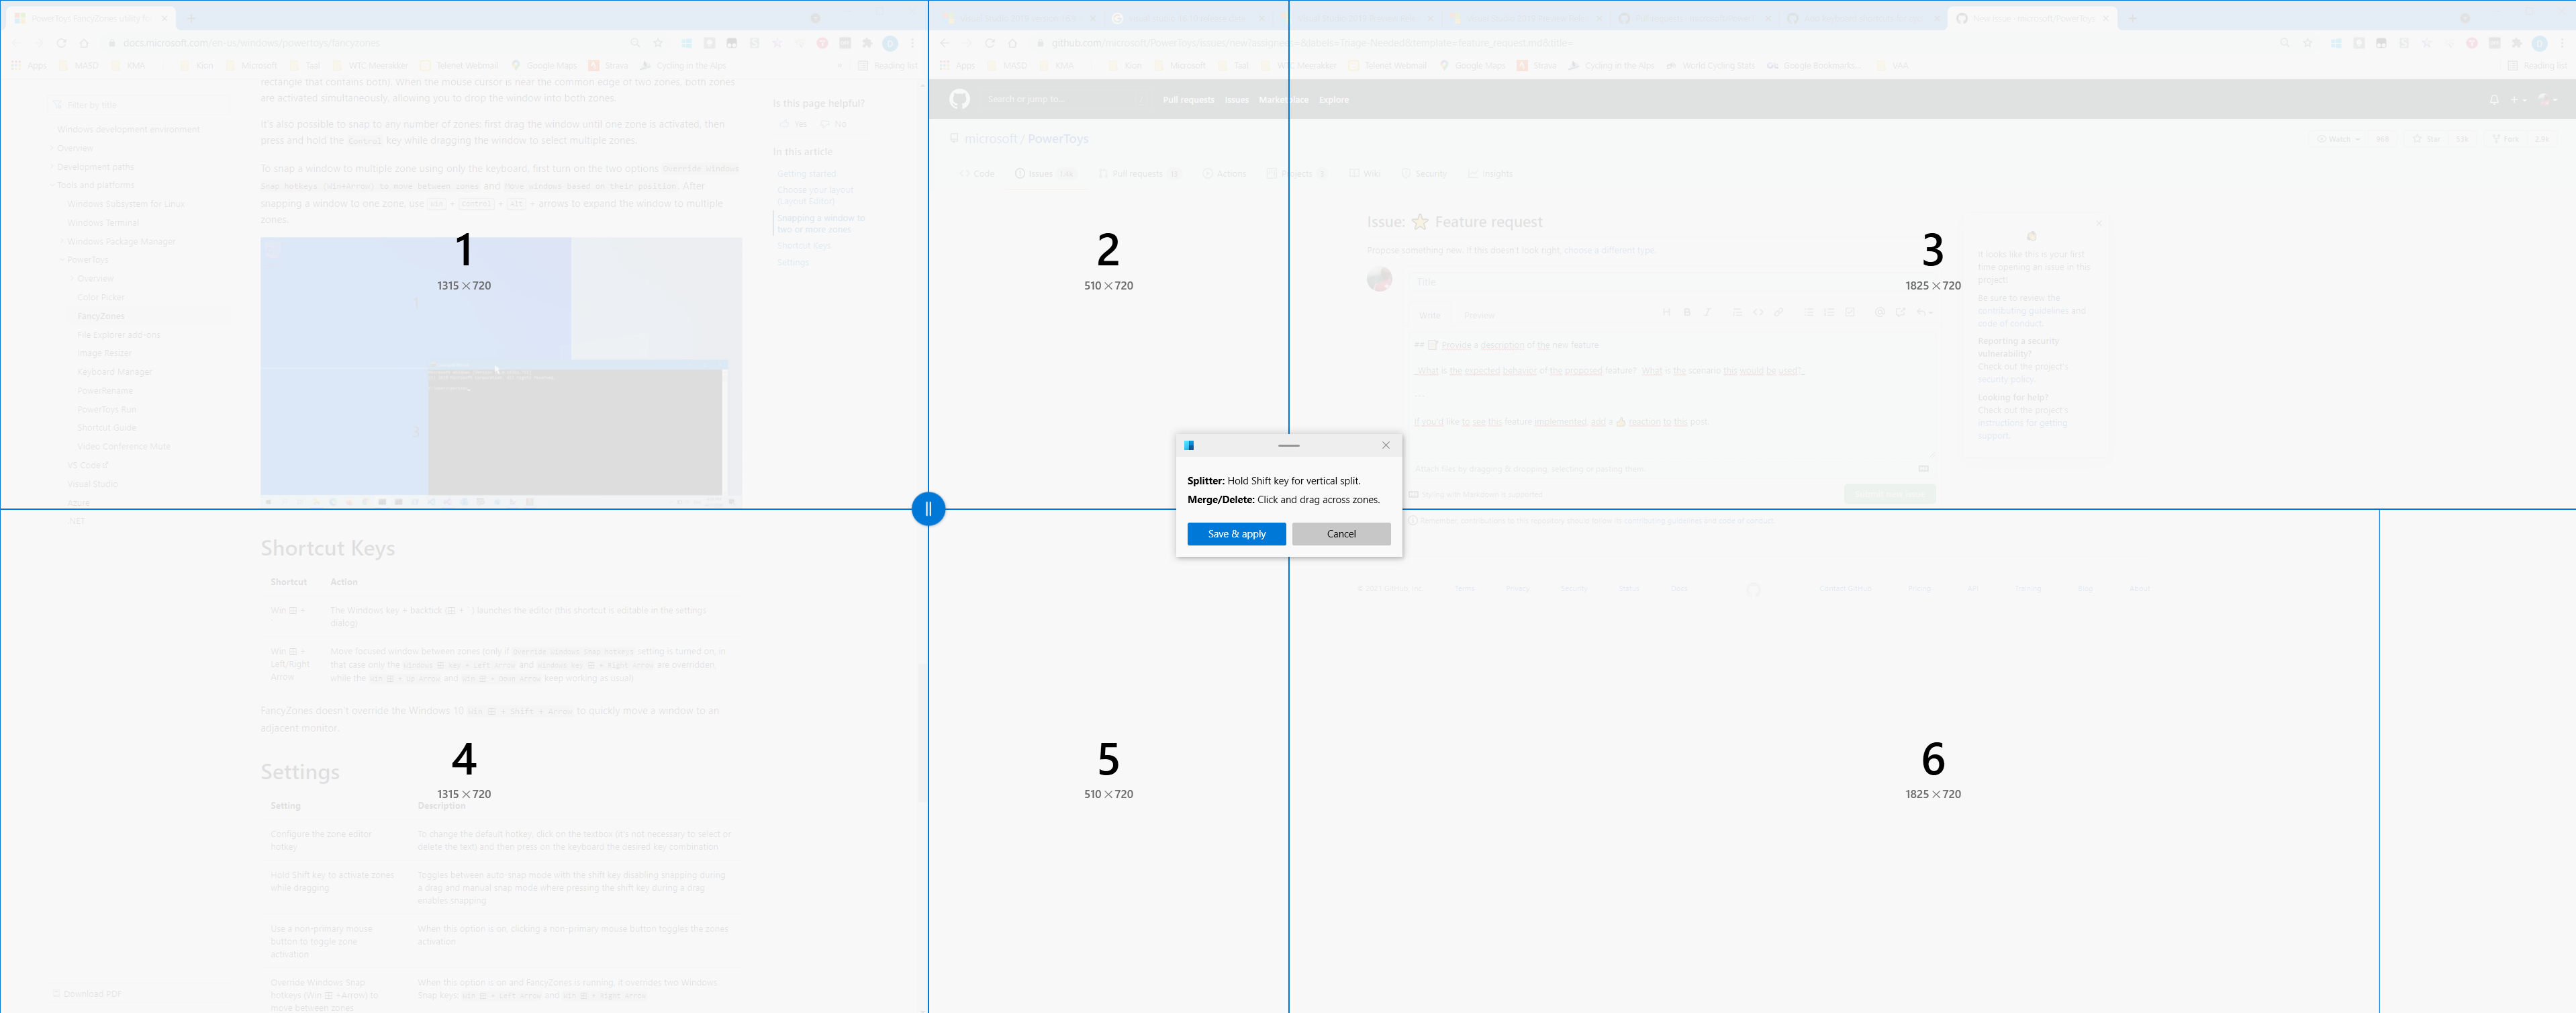Screen dimensions: 2576x1013
Task: Open Google Maps bookmark in docs window
Action: (x=544, y=65)
